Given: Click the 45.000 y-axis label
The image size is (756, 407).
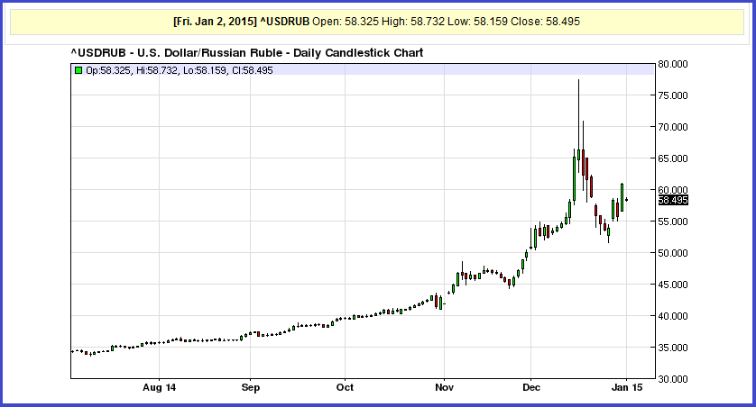Looking at the screenshot, I should 673,285.
